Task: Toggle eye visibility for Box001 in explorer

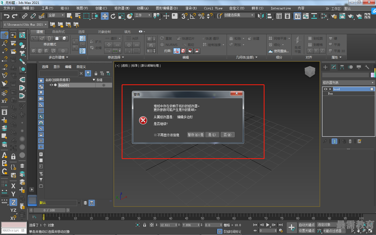Action: click(x=51, y=85)
